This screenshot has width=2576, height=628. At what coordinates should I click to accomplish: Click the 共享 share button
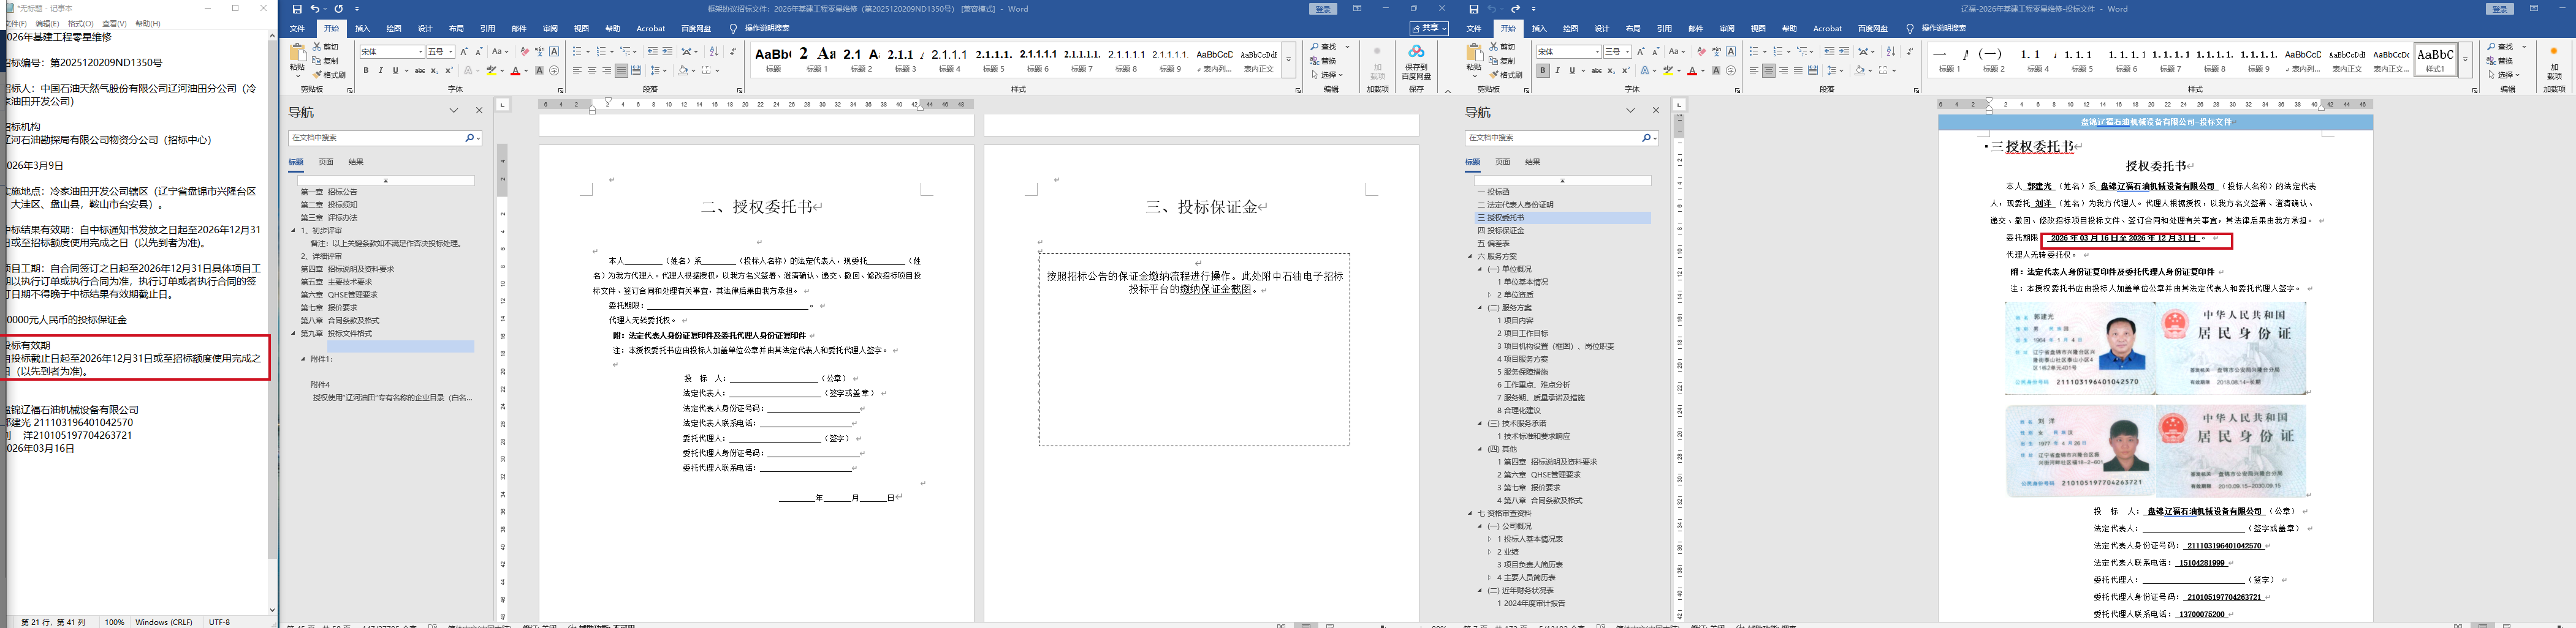point(1428,29)
